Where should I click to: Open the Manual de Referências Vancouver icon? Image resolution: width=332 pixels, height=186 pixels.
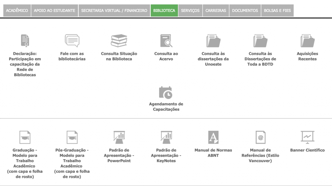click(260, 137)
